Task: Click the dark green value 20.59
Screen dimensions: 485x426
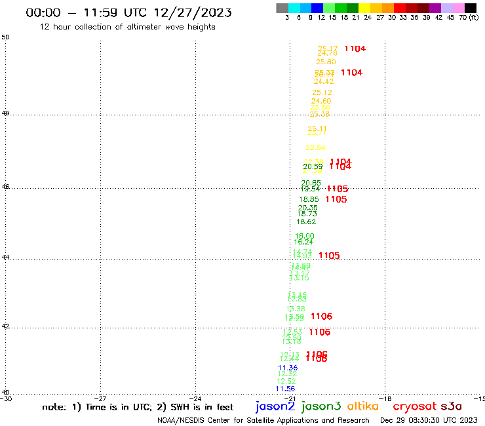Action: (313, 166)
